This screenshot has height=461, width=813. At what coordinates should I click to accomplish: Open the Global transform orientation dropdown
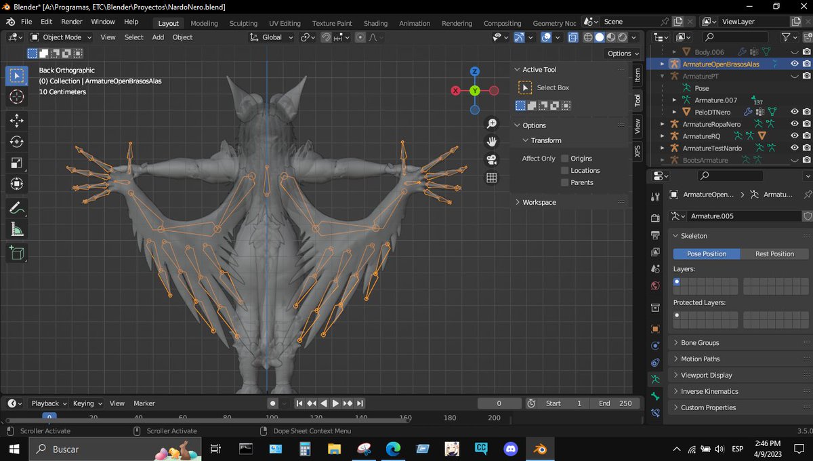click(x=272, y=37)
